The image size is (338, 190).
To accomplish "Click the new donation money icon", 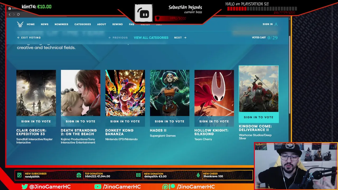I will 138,175.
